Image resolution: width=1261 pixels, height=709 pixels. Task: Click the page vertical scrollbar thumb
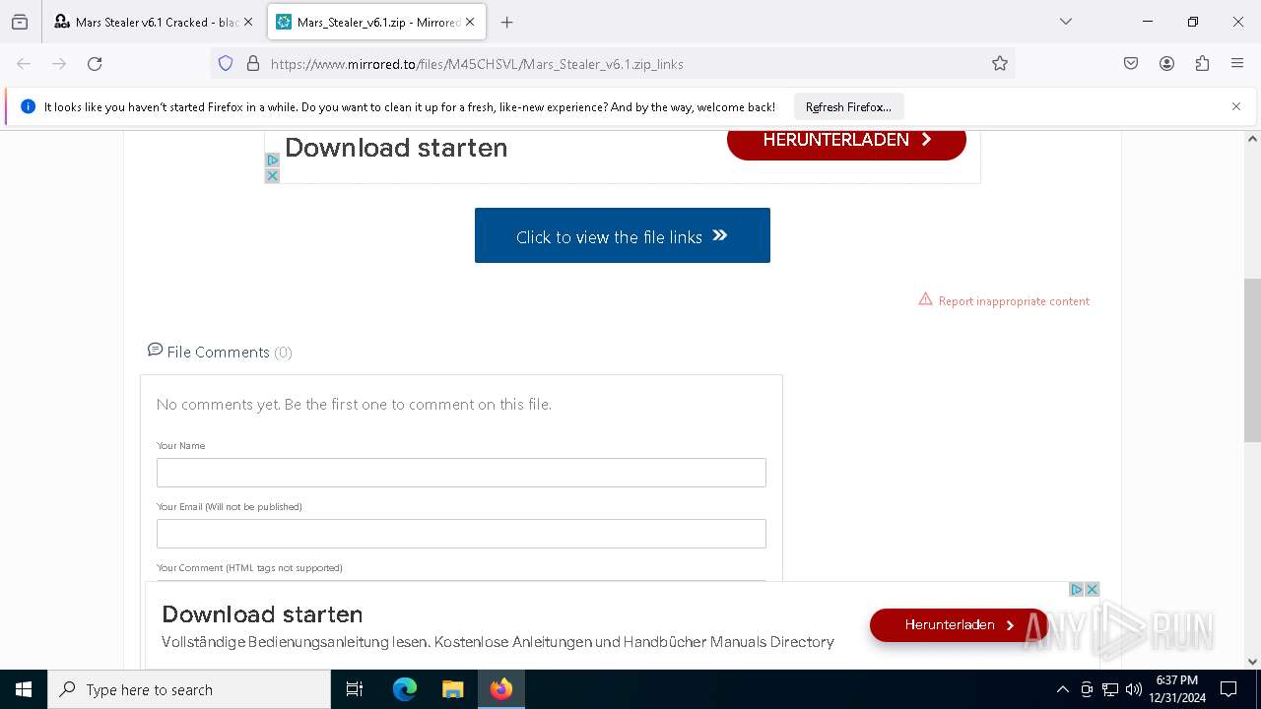pos(1252,359)
